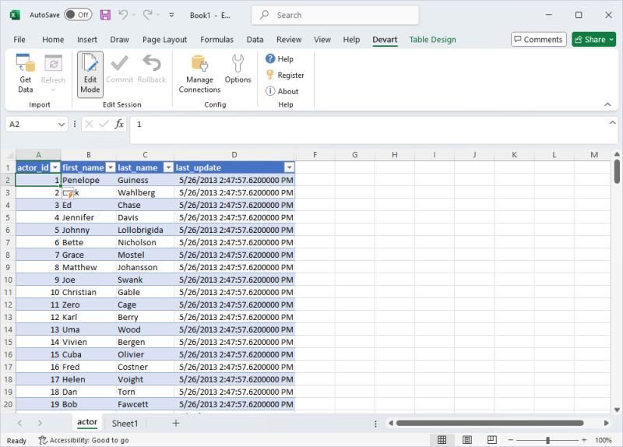Click the Undo arrow in title bar

point(123,15)
